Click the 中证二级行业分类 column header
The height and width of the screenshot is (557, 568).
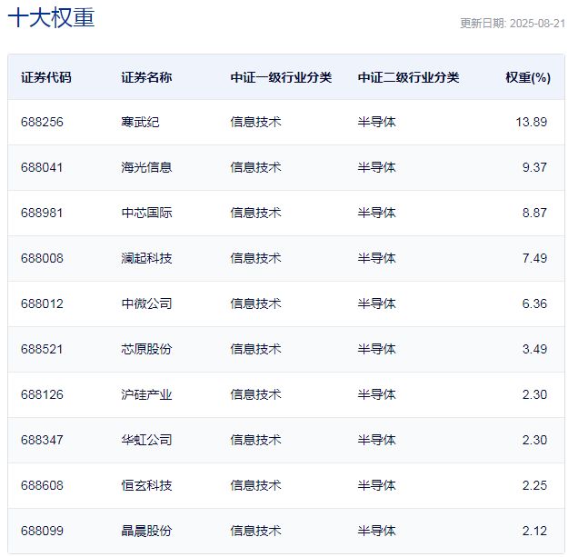(x=408, y=77)
